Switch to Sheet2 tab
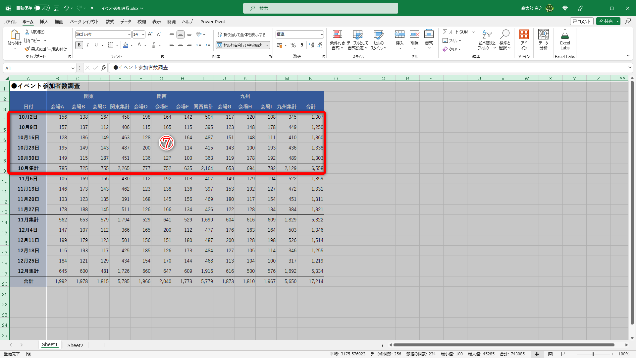This screenshot has width=636, height=358. tap(75, 345)
